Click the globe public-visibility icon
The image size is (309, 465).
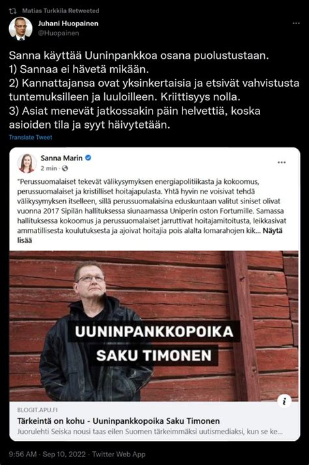tap(65, 168)
